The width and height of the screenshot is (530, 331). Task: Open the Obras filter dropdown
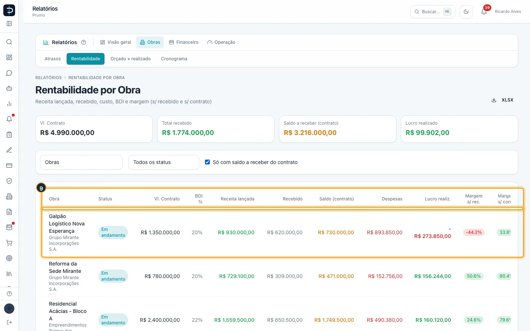(x=81, y=162)
